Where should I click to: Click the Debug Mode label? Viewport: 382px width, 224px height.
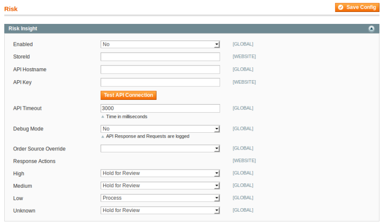pyautogui.click(x=28, y=129)
